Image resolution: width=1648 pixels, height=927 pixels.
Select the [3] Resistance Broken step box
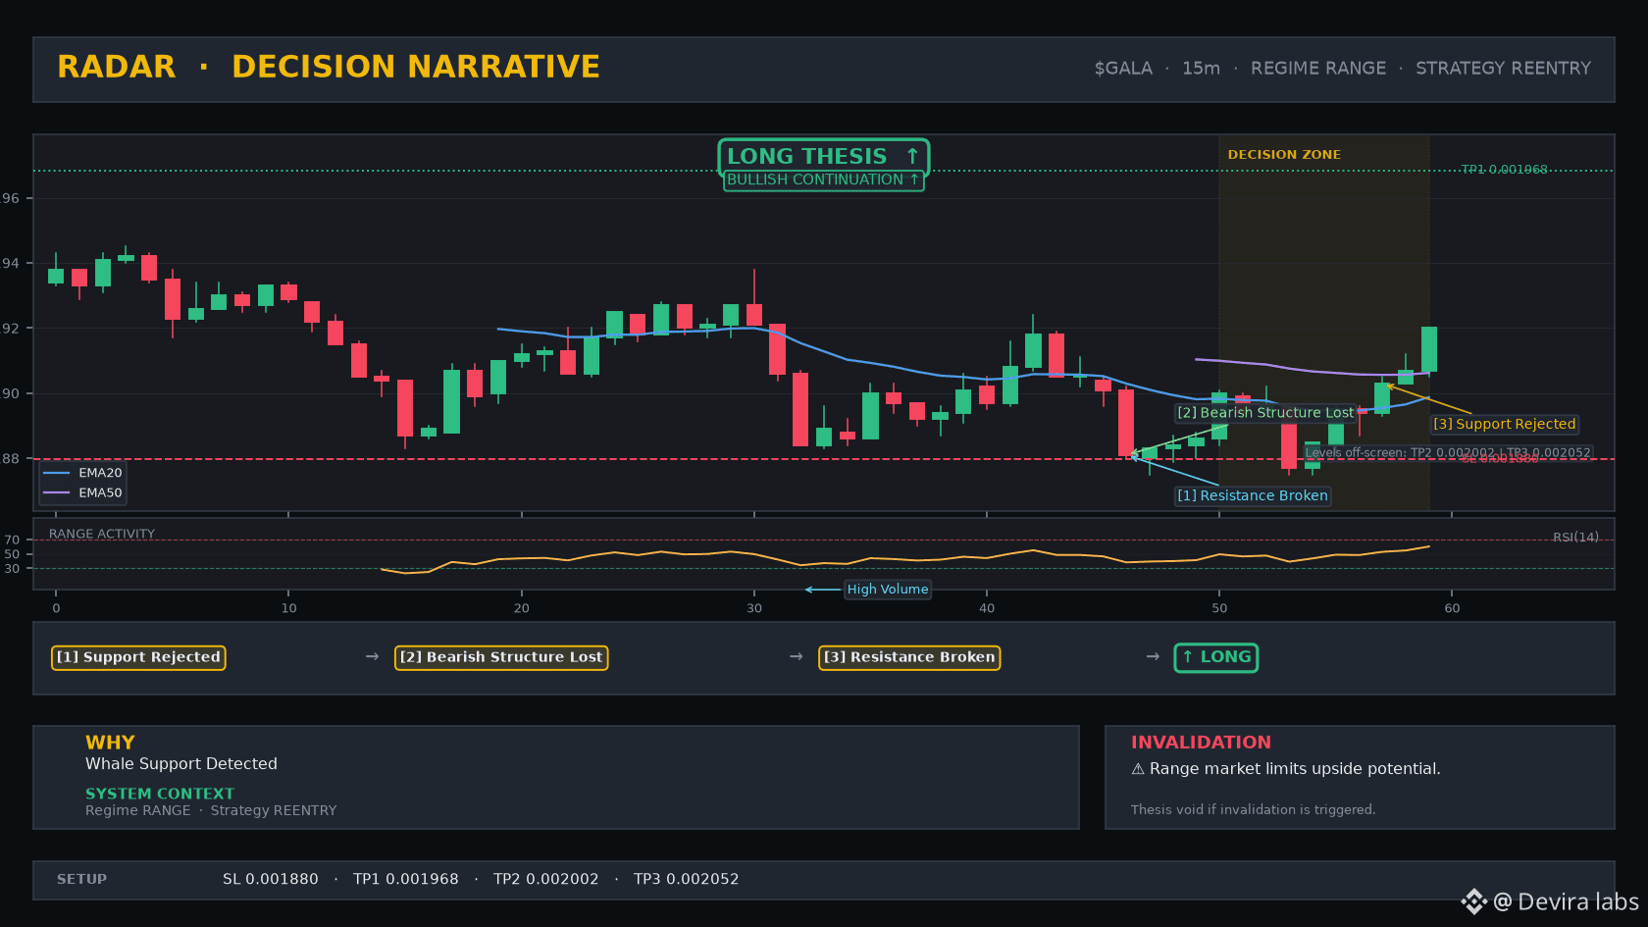[909, 657]
